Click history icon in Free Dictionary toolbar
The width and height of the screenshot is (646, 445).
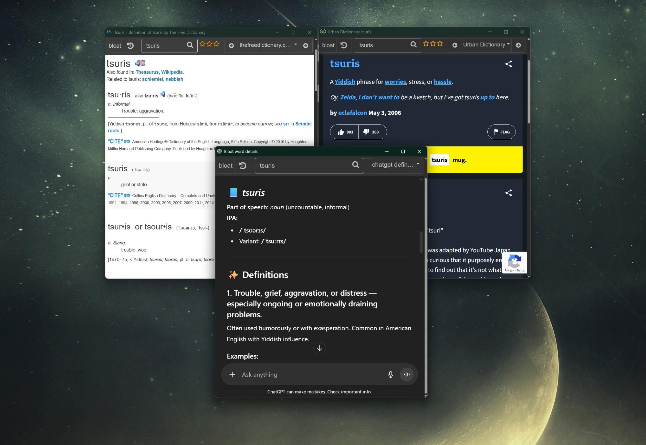pos(130,46)
